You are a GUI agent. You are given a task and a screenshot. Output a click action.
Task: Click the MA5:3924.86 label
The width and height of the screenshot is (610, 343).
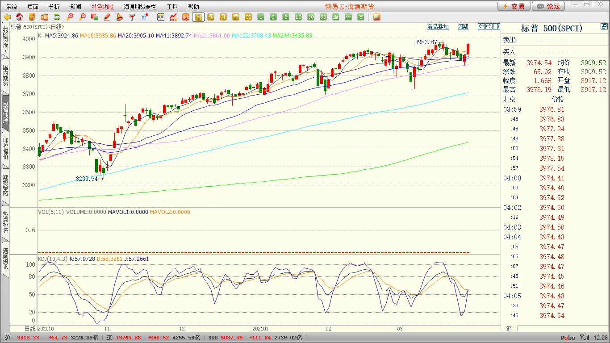pyautogui.click(x=62, y=35)
